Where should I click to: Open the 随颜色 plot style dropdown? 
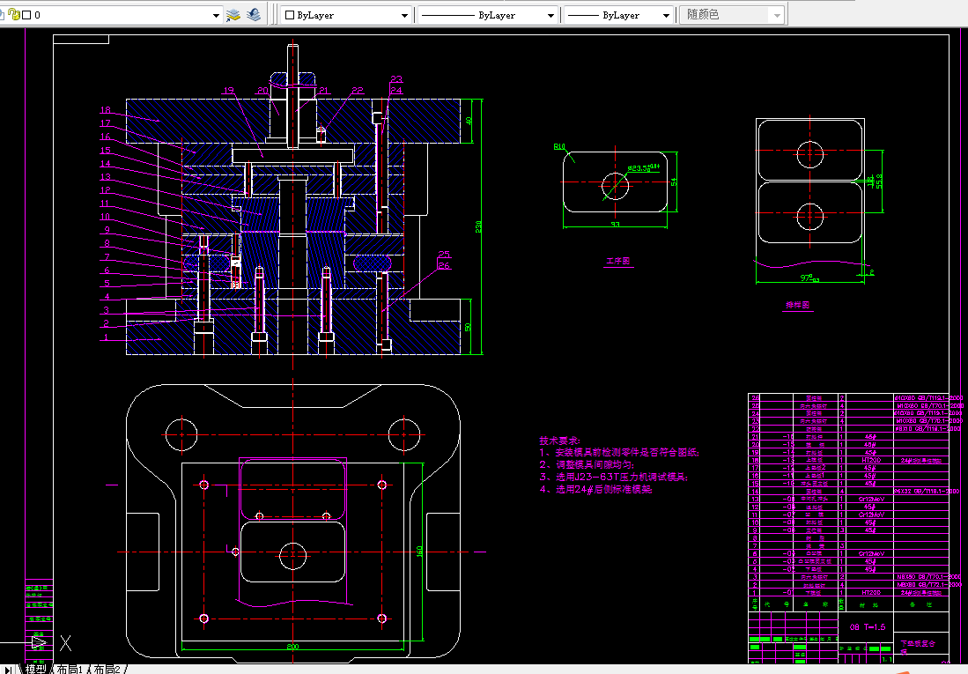pos(777,16)
